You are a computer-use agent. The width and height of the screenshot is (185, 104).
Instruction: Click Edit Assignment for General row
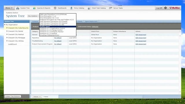[141, 35]
